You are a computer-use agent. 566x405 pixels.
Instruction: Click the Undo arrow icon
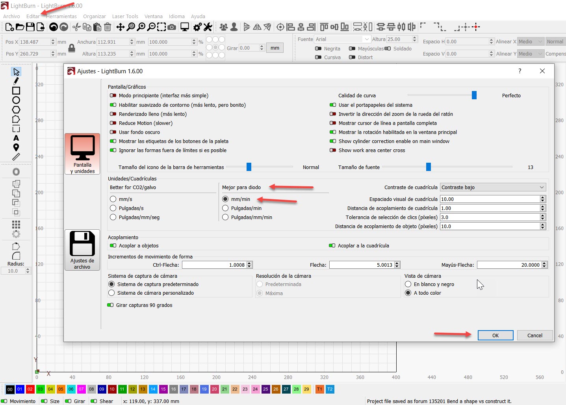[53, 27]
